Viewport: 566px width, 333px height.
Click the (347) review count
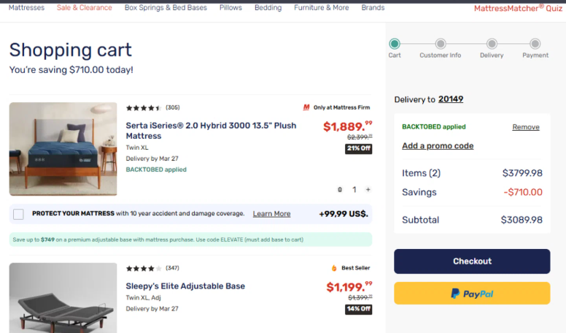point(172,268)
